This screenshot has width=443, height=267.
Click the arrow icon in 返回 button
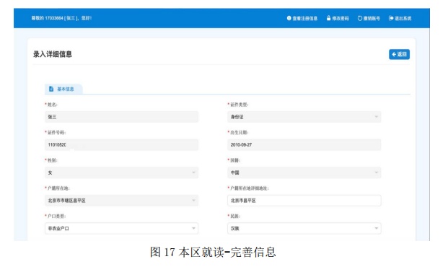pyautogui.click(x=394, y=54)
